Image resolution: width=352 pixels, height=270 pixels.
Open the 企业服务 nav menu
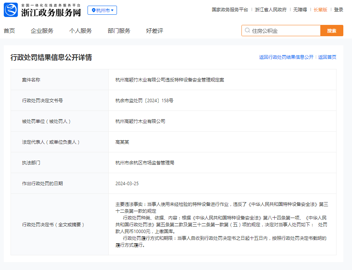tap(42, 31)
